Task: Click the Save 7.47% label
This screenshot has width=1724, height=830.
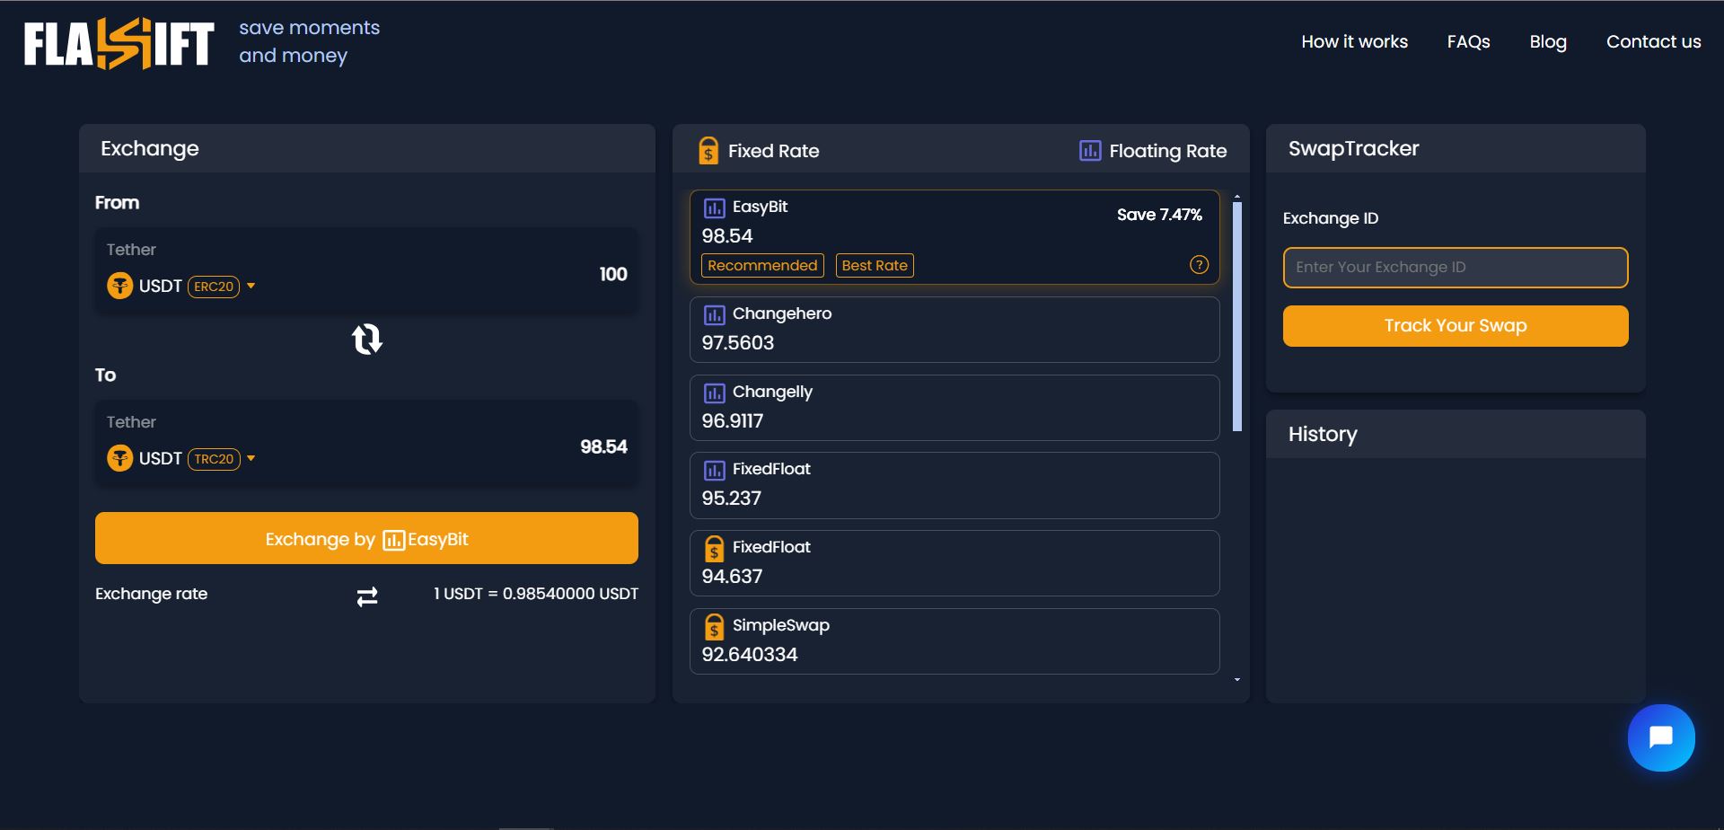Action: coord(1159,215)
